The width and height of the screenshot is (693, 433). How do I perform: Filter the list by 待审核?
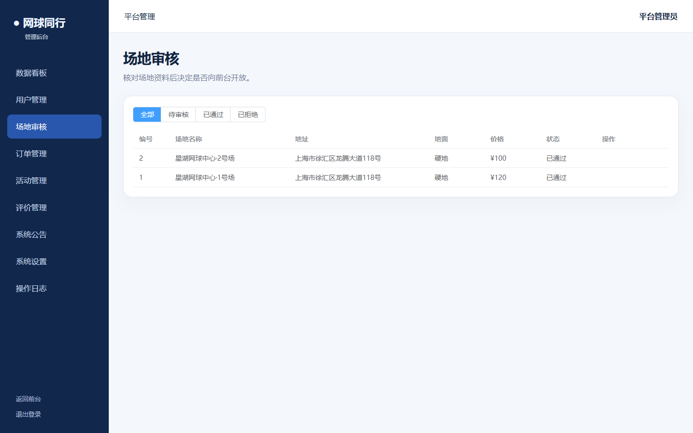click(x=179, y=115)
